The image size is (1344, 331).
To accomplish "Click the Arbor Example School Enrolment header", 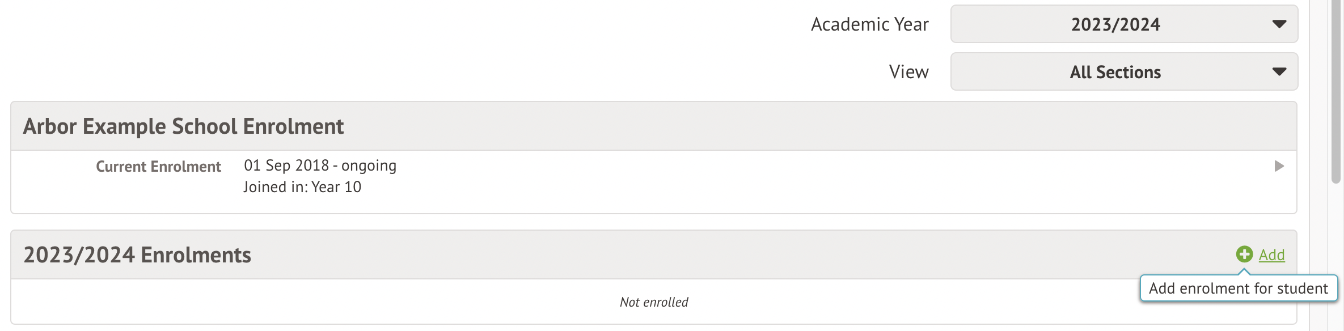I will 183,126.
